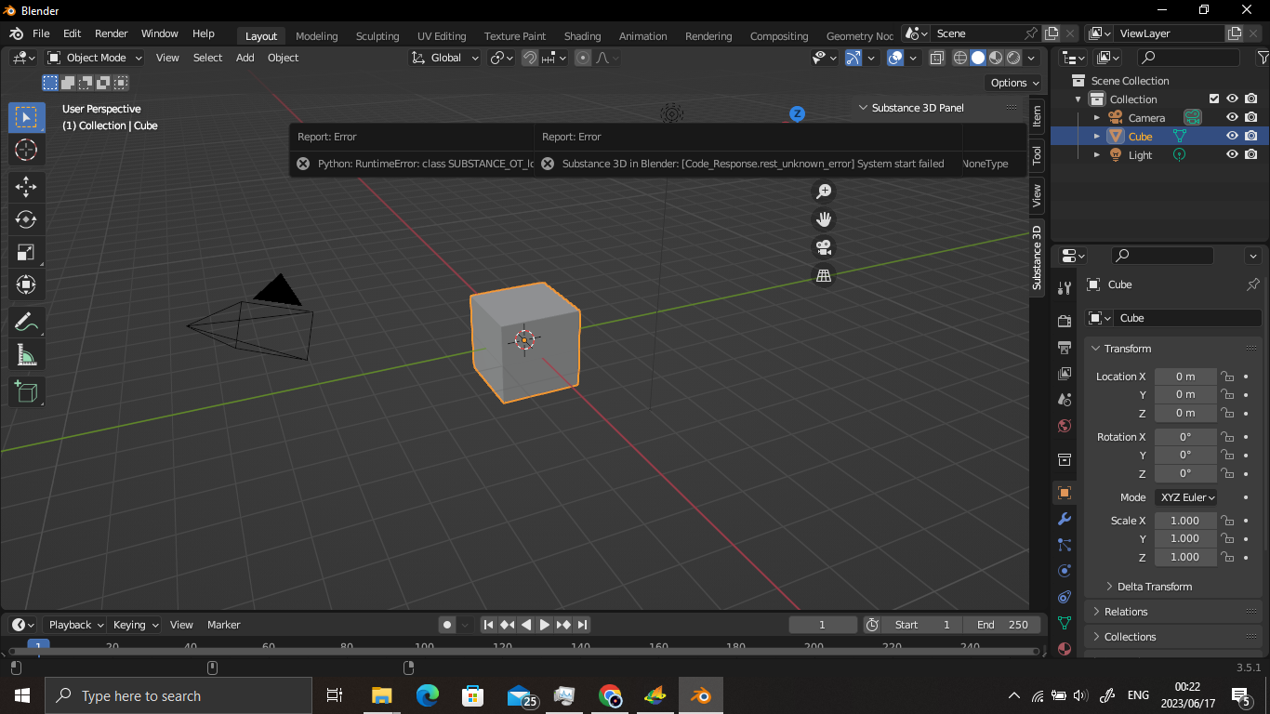The width and height of the screenshot is (1270, 714).
Task: Select the Scale tool
Action: (27, 252)
